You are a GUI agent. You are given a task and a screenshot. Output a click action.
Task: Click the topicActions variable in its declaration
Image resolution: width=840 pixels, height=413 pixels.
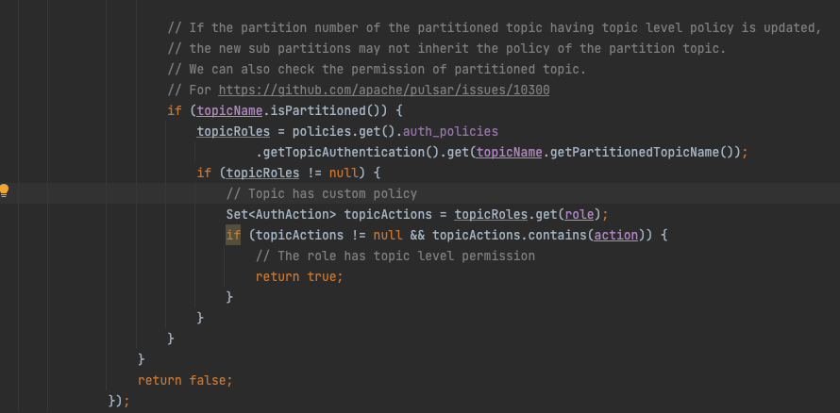[x=388, y=215]
